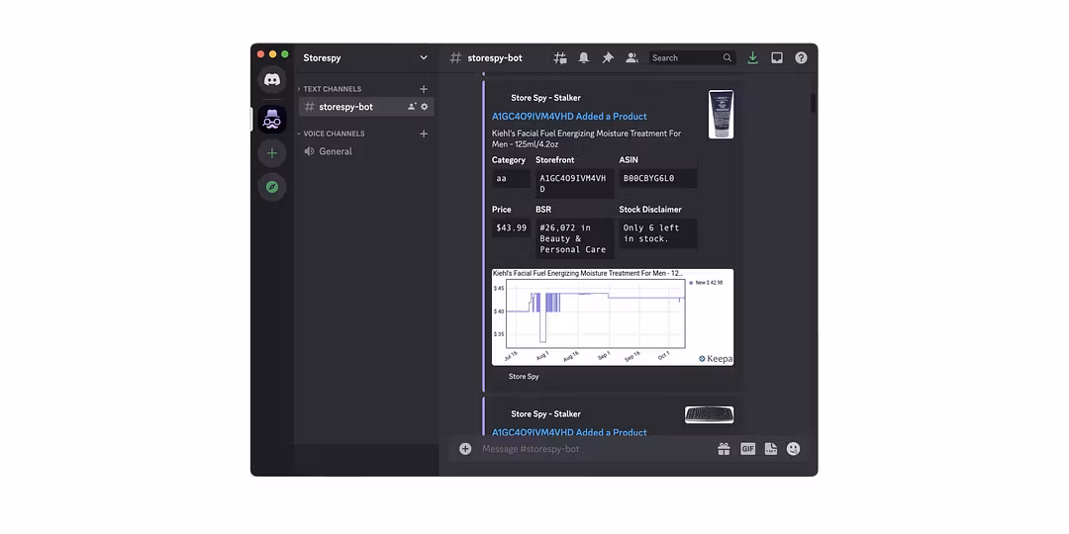
Task: Collapse the TEXT CHANNELS category
Action: click(332, 89)
